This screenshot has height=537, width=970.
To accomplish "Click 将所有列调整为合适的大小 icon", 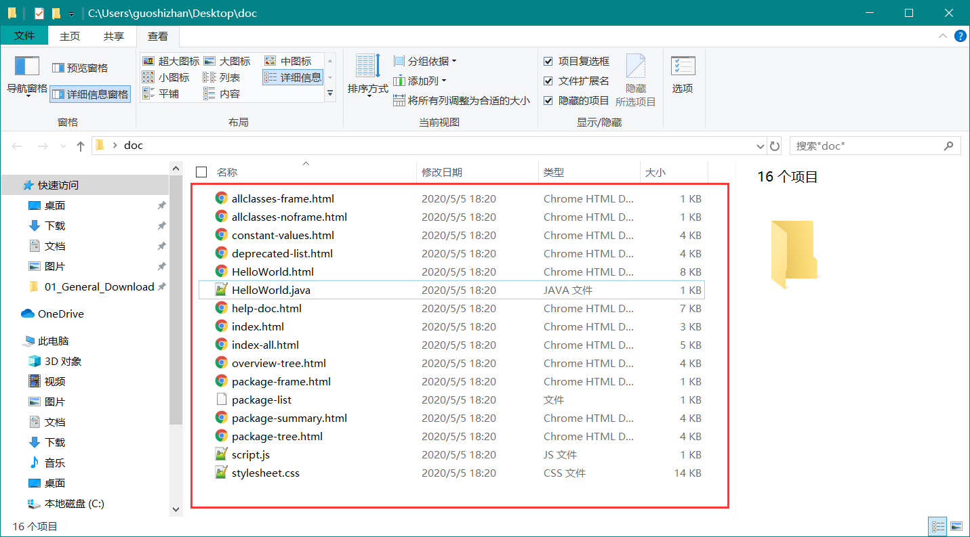I will coord(399,101).
